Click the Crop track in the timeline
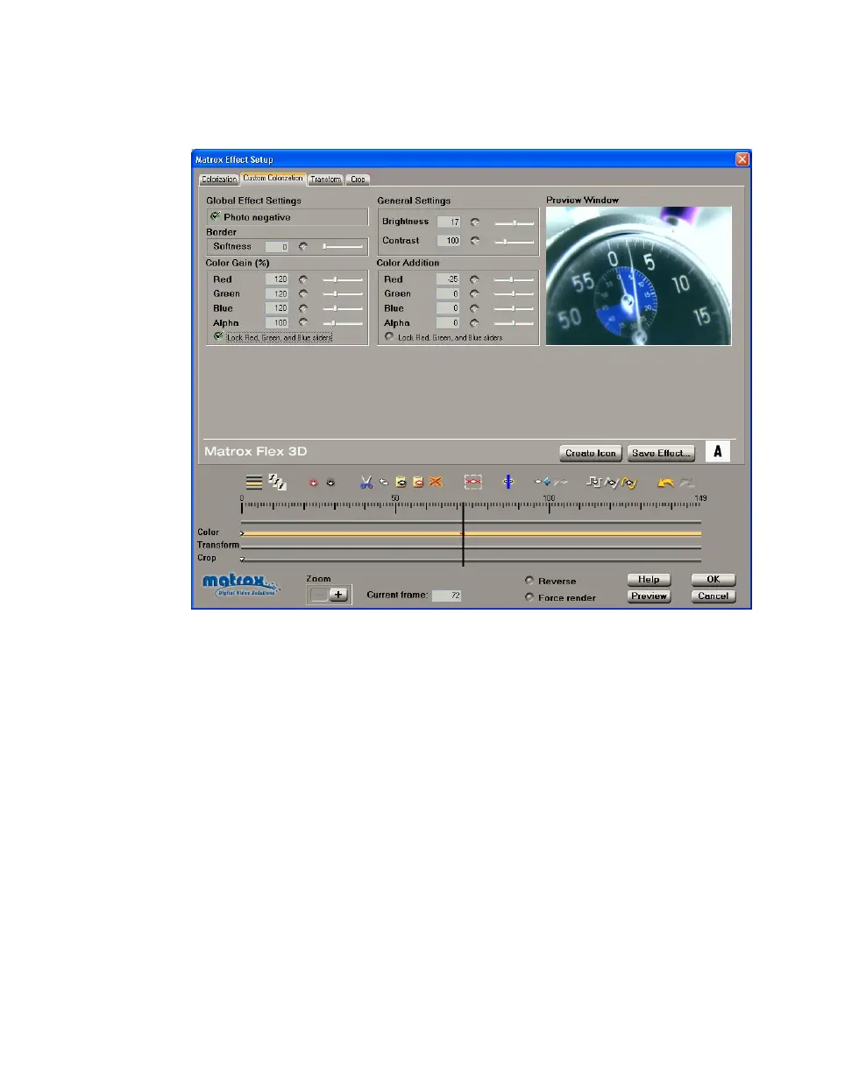852x1072 pixels. (472, 560)
